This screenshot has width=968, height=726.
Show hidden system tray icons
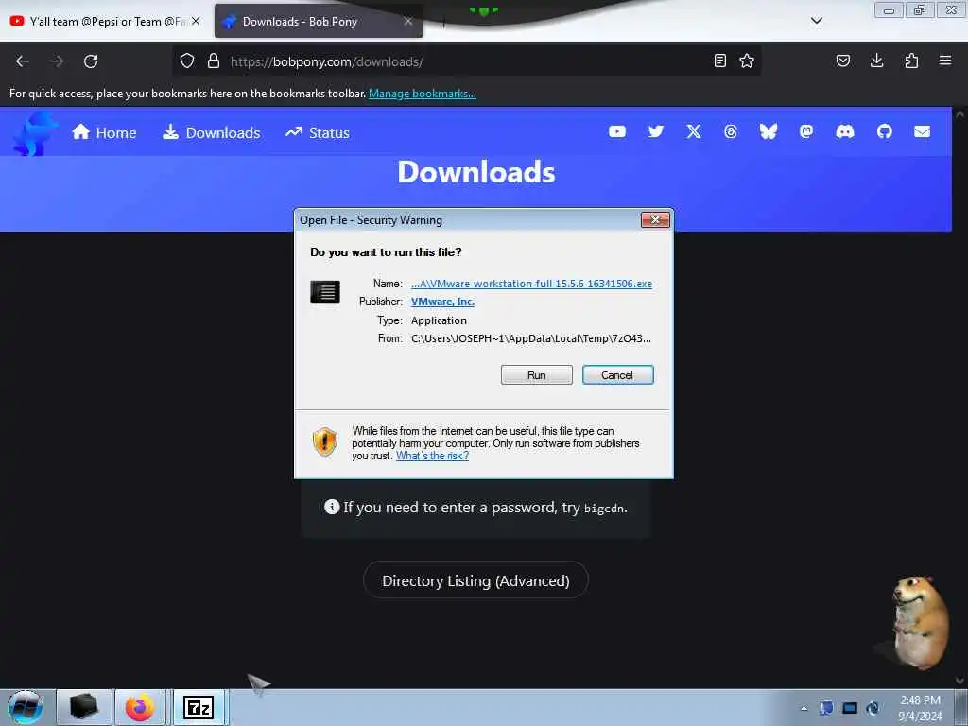click(x=804, y=708)
